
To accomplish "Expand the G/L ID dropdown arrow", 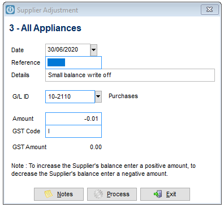I will (98, 96).
